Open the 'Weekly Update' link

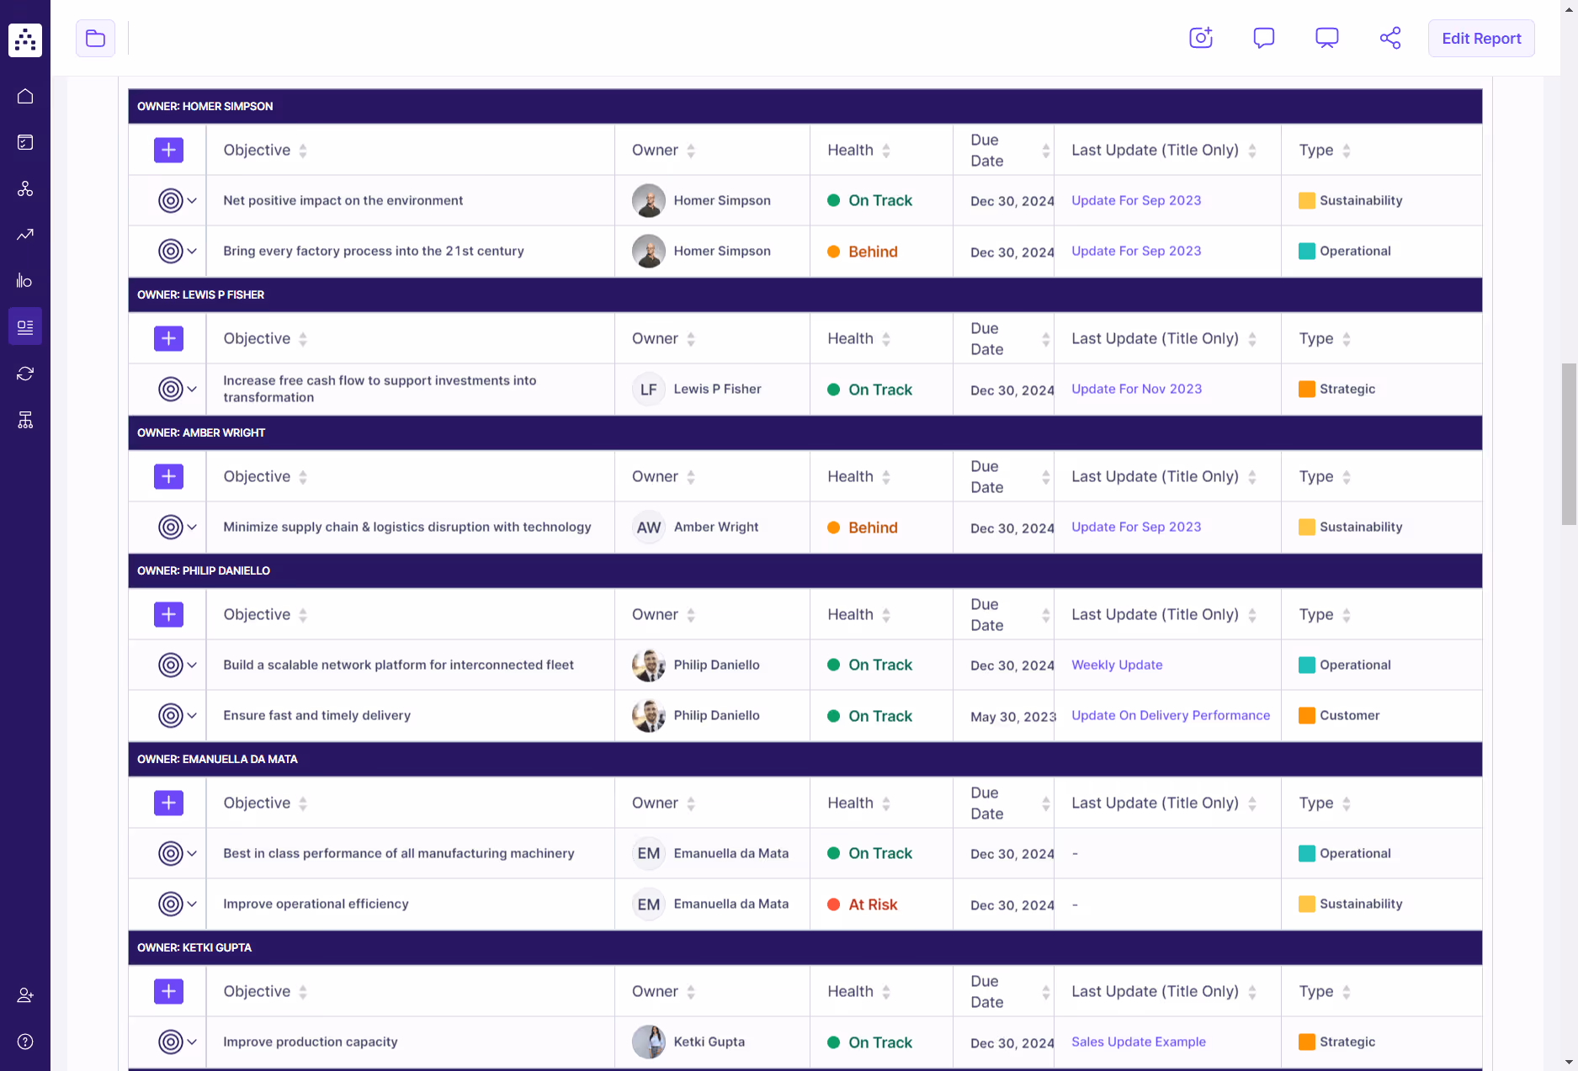1117,665
